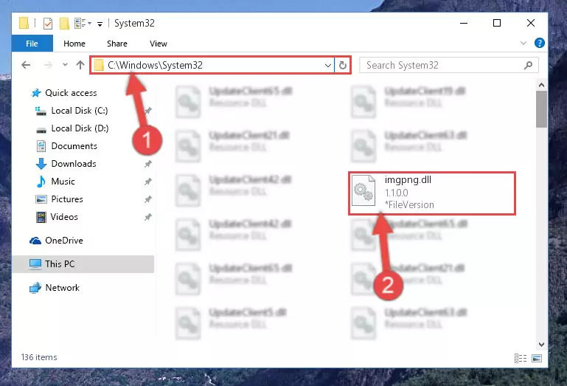Image resolution: width=567 pixels, height=386 pixels.
Task: Click the 136 items status text
Action: coord(39,357)
